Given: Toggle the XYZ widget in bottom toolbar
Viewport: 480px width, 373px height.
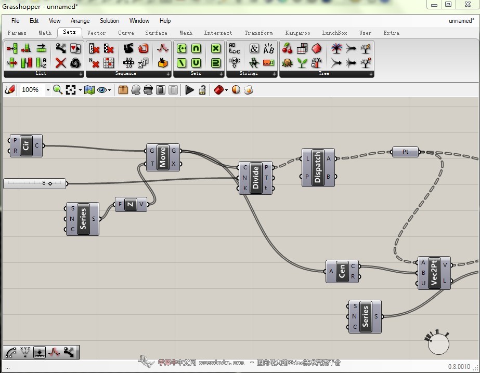Looking at the screenshot, I should 25,352.
